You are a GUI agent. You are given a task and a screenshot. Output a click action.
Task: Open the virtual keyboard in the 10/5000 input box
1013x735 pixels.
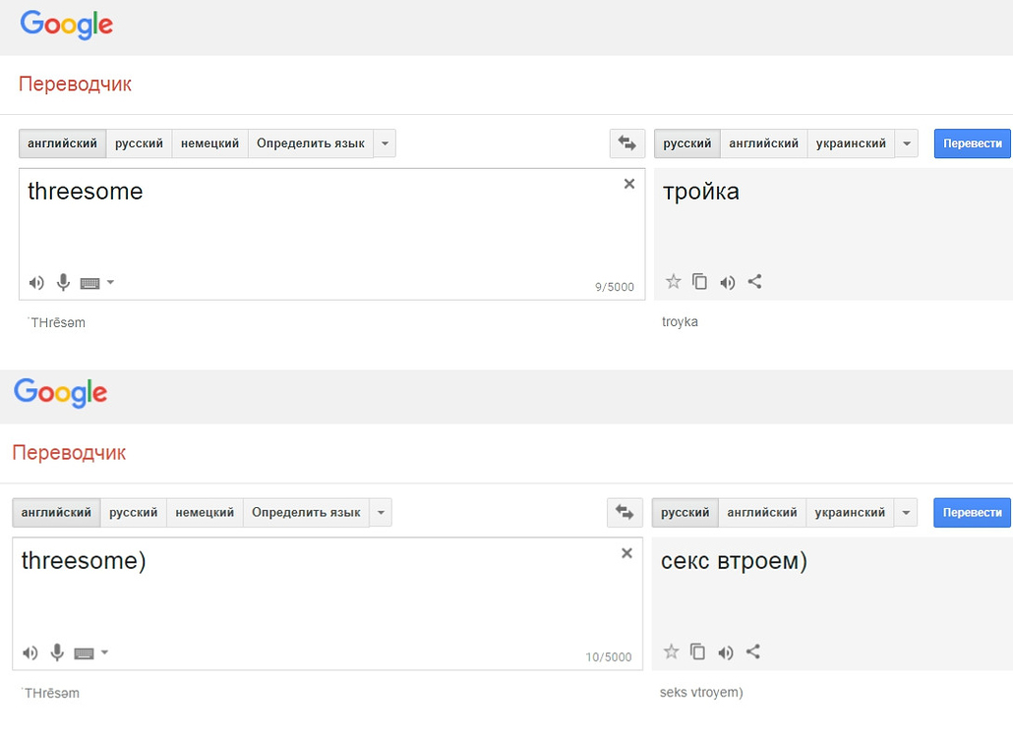click(x=84, y=653)
